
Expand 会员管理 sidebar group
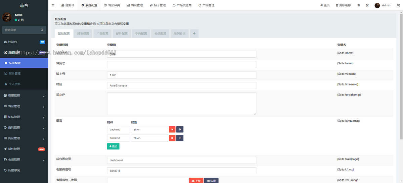pyautogui.click(x=24, y=160)
